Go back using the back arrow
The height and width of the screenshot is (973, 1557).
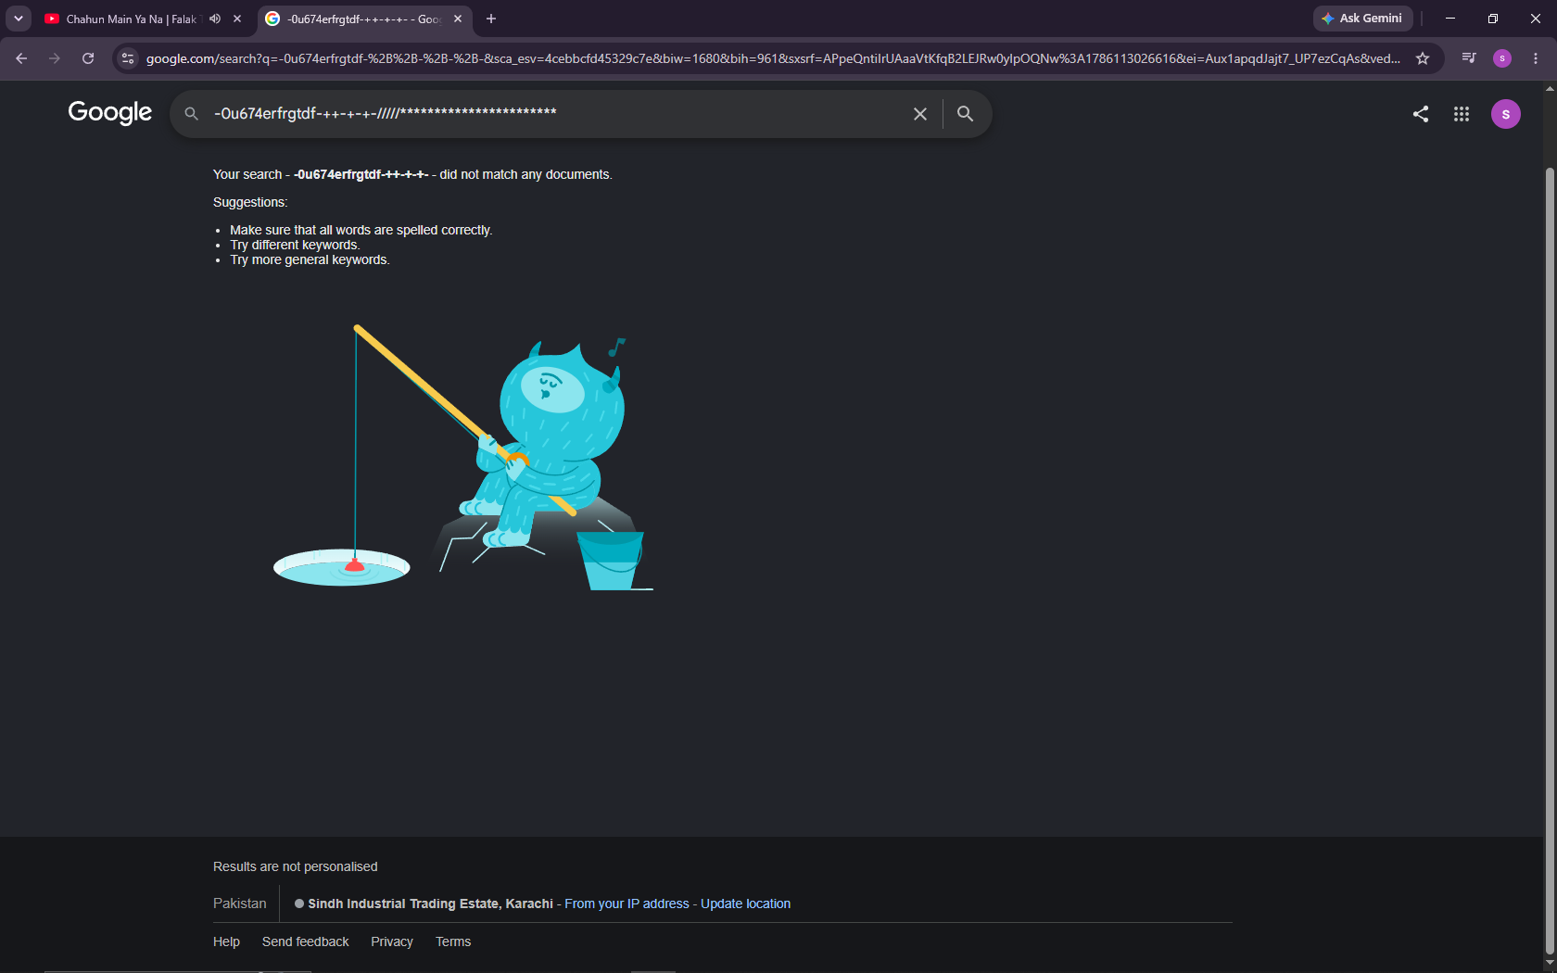(x=21, y=58)
